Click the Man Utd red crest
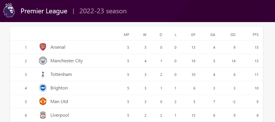 pyautogui.click(x=43, y=101)
